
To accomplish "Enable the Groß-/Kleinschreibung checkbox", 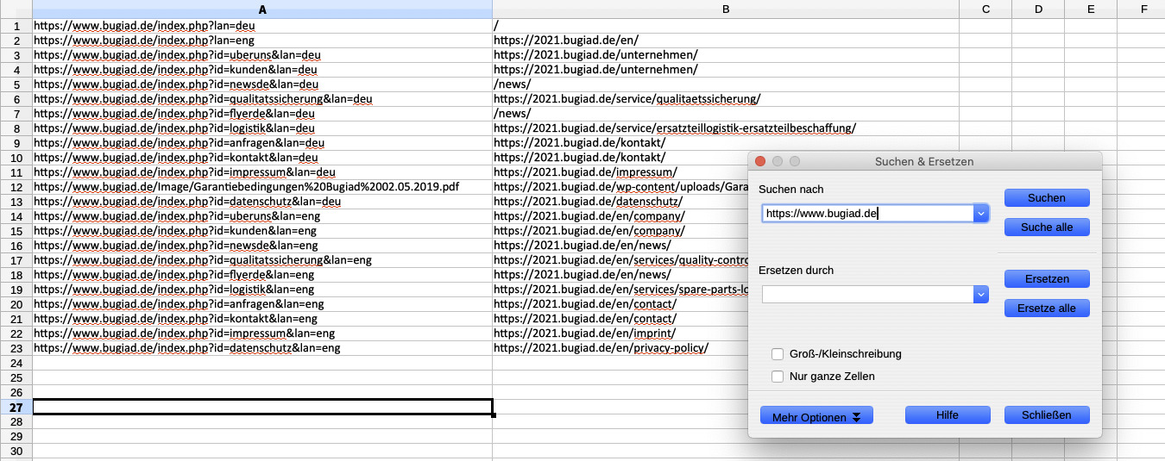I will [x=778, y=354].
